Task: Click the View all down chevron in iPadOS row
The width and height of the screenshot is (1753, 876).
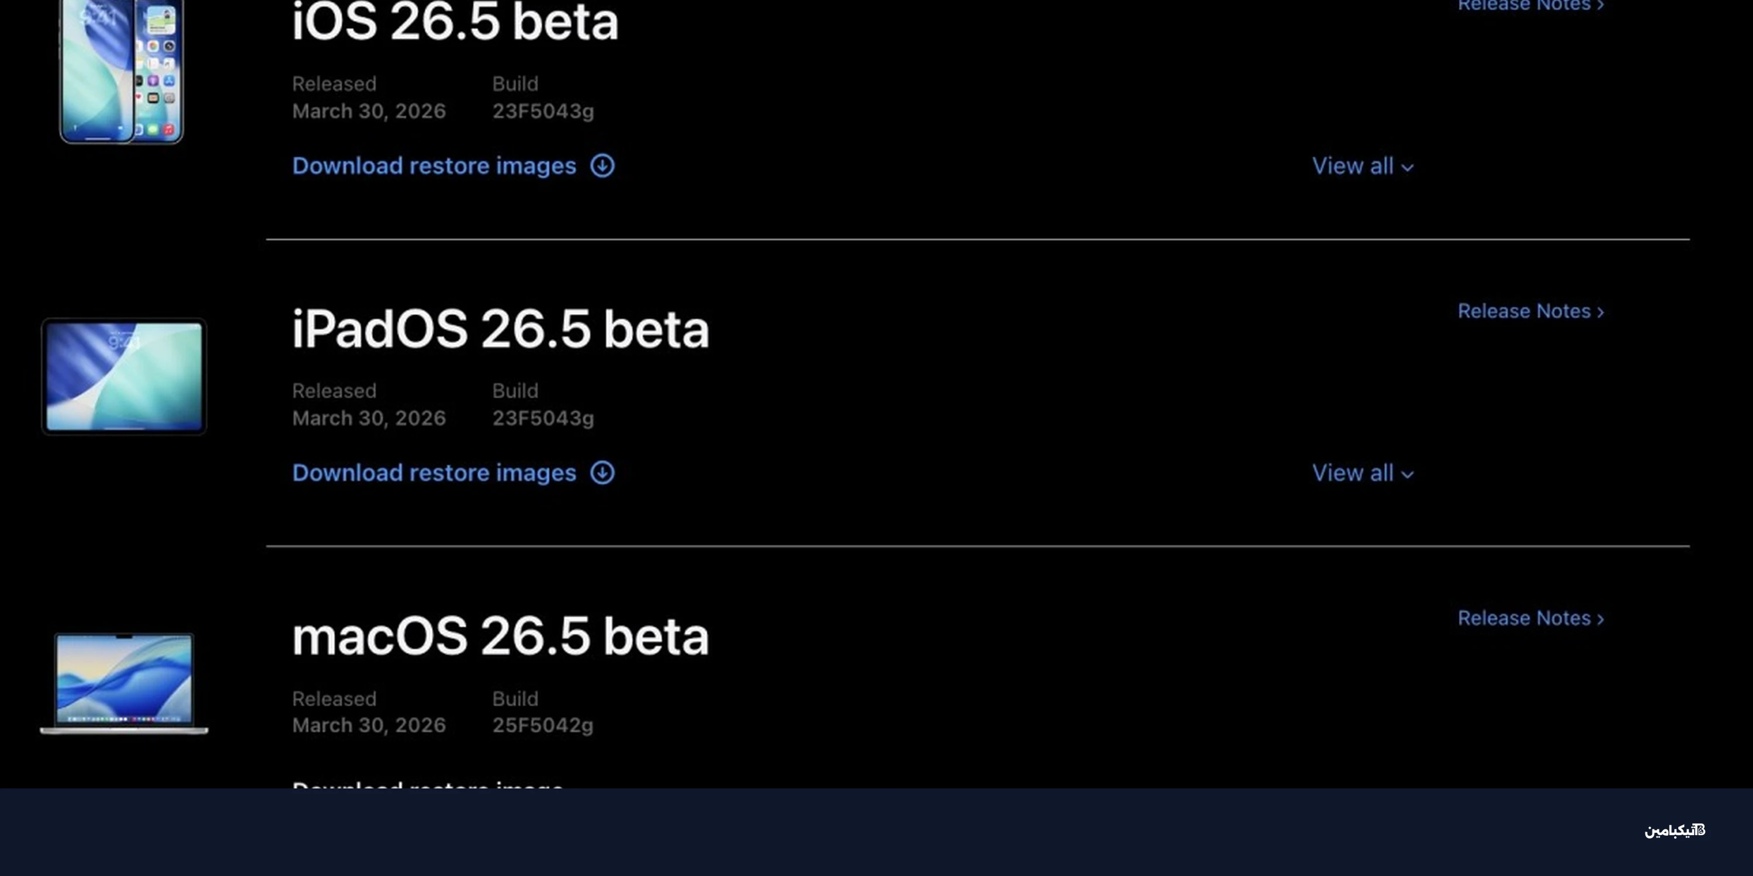Action: tap(1407, 474)
